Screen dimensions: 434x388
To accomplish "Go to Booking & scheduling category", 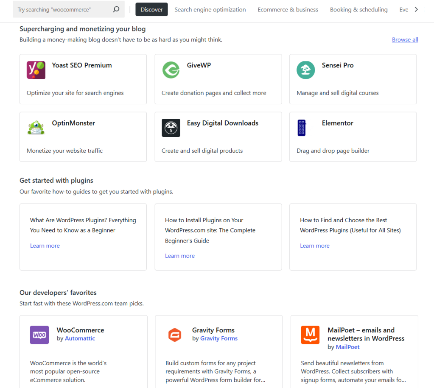I will (x=359, y=9).
